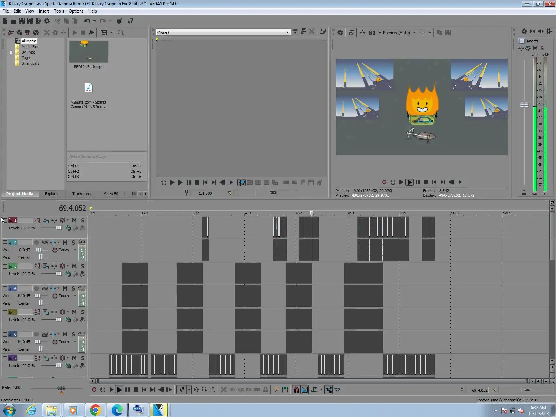
Task: Open Render As from the main toolbar
Action: point(39,21)
